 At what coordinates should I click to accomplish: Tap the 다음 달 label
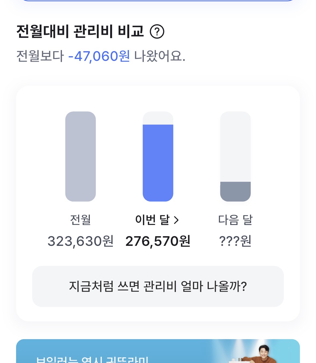(235, 220)
